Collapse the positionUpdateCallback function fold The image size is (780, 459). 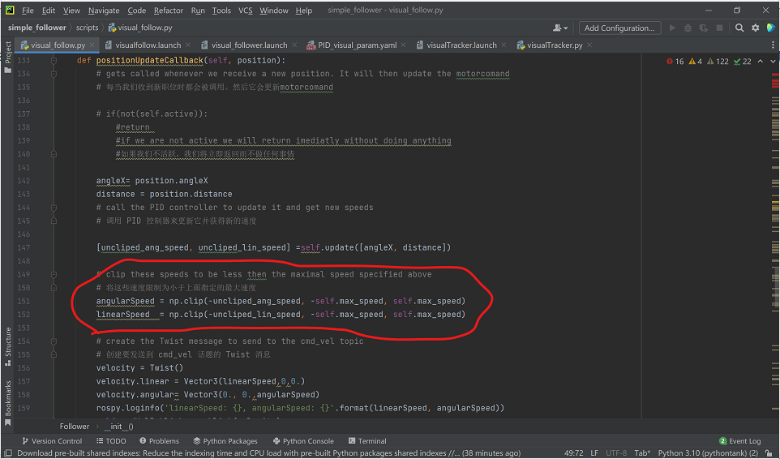(54, 60)
